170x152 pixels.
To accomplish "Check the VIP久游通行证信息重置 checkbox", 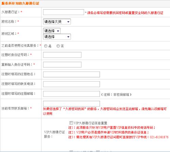I will point(71,122).
